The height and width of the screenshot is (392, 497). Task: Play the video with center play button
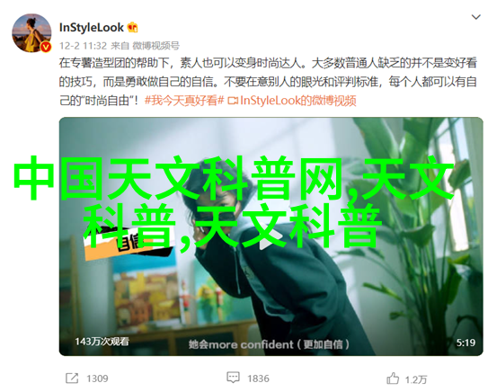[x=271, y=236]
